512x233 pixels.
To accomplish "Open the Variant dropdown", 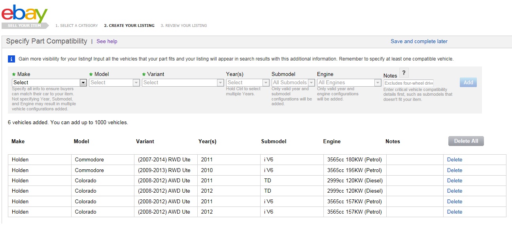I will point(183,83).
